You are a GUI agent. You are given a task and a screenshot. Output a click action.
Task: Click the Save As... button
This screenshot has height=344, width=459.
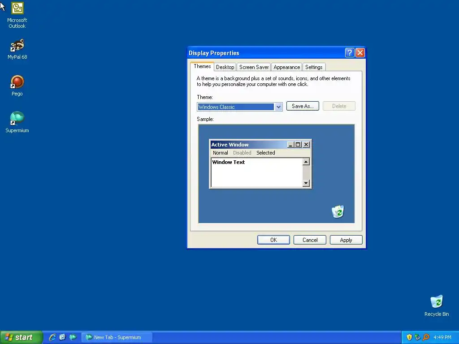[303, 106]
